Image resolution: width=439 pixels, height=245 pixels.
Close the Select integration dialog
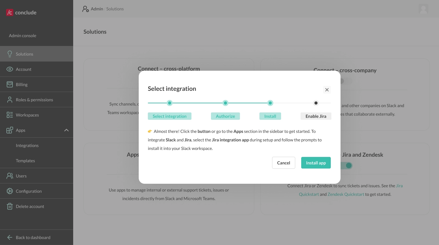pos(327,90)
